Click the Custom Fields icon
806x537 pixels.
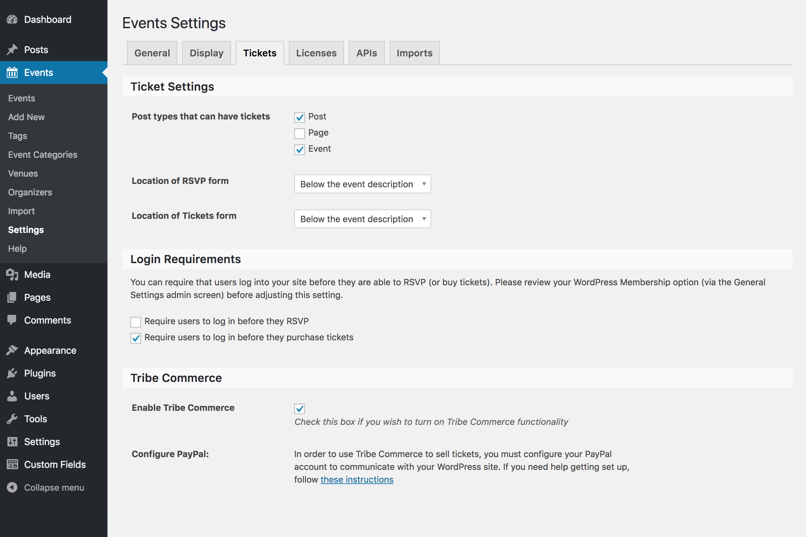[12, 465]
